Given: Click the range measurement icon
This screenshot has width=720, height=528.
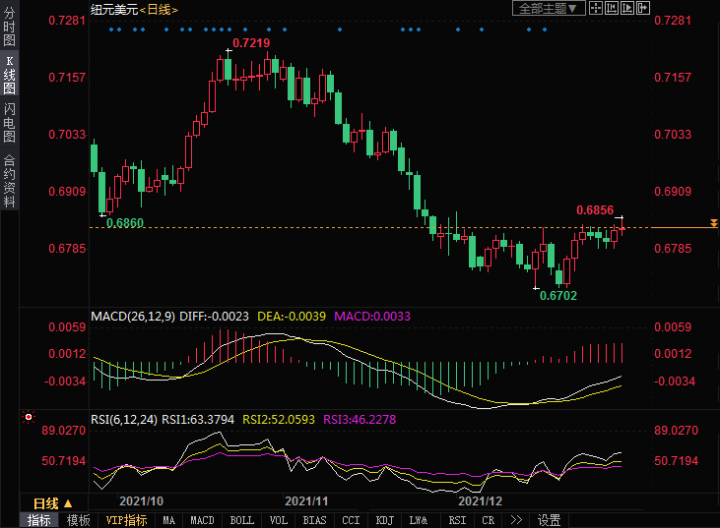Looking at the screenshot, I should click(614, 8).
